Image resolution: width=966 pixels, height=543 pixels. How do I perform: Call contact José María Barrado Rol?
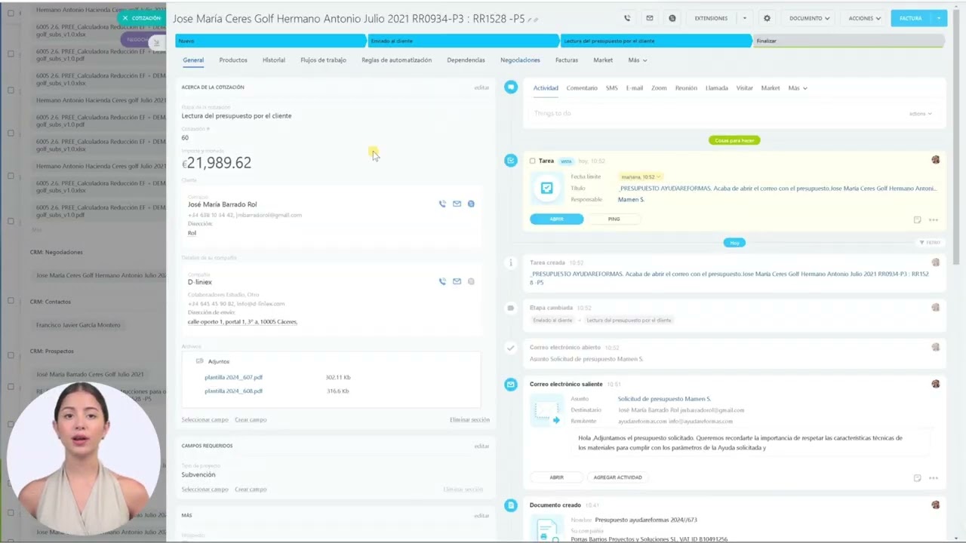point(442,204)
